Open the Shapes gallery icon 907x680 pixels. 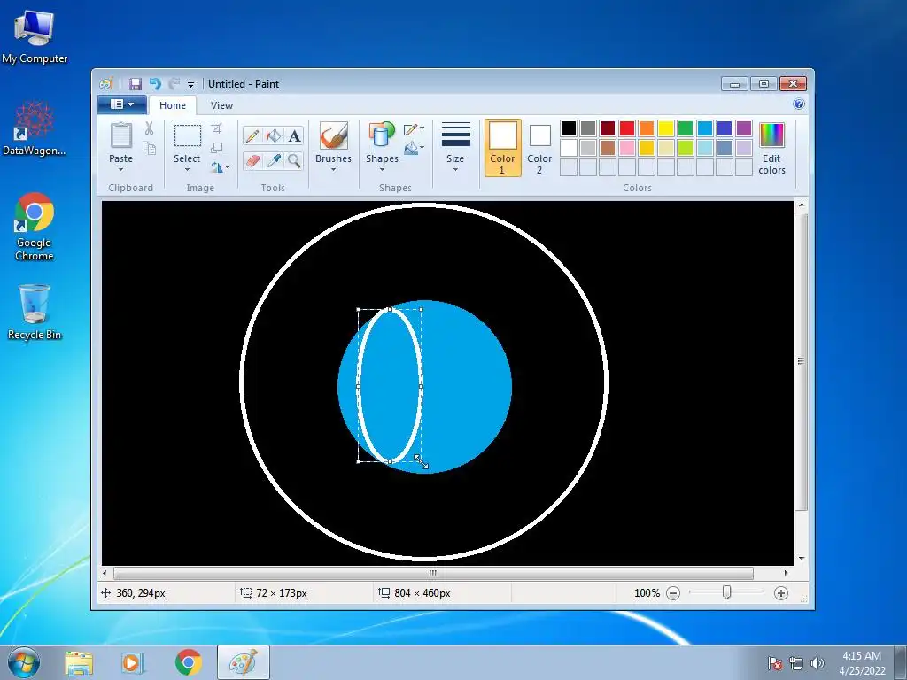pyautogui.click(x=382, y=135)
